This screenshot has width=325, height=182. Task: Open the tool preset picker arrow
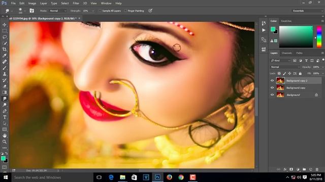pos(12,11)
